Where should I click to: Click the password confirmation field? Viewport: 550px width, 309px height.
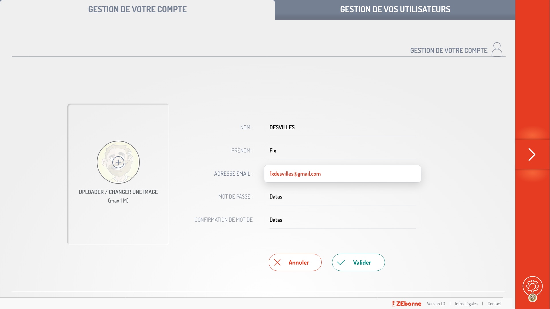pyautogui.click(x=342, y=220)
